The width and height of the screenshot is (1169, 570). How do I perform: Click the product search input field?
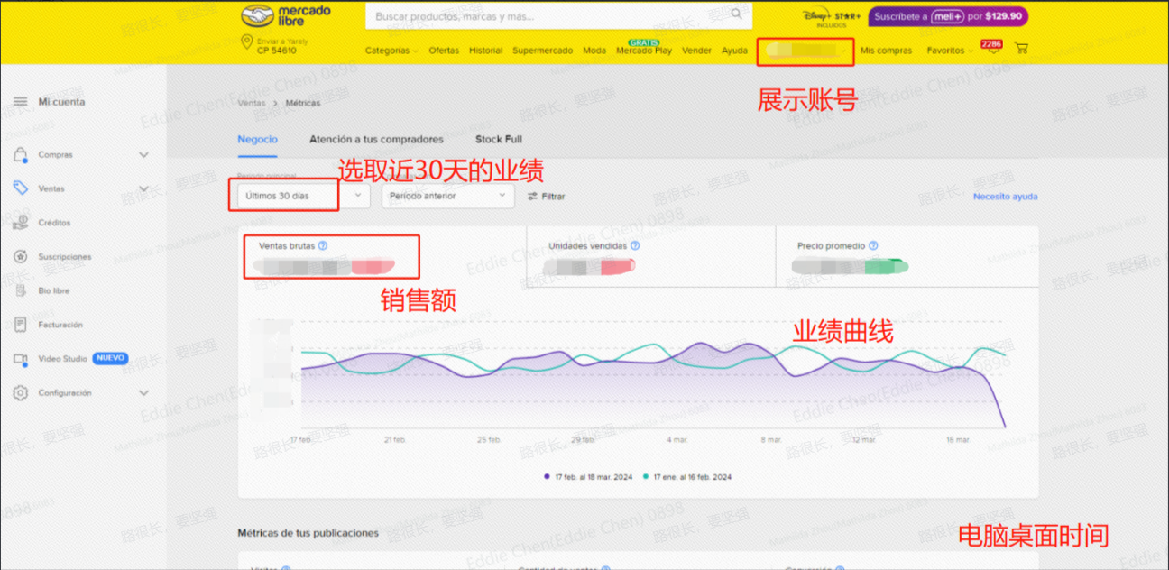click(x=546, y=16)
